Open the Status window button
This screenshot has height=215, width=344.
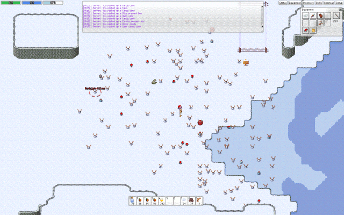pyautogui.click(x=283, y=3)
